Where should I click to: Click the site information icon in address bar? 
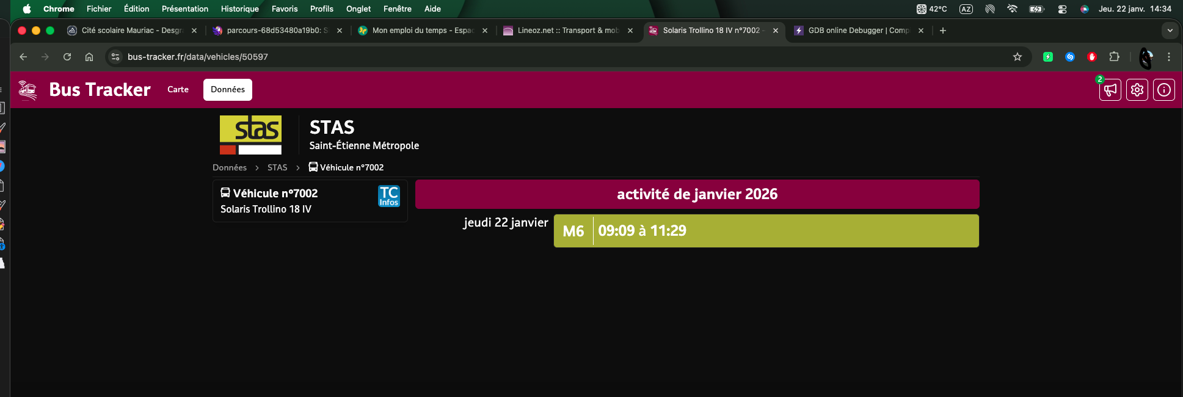pos(115,57)
